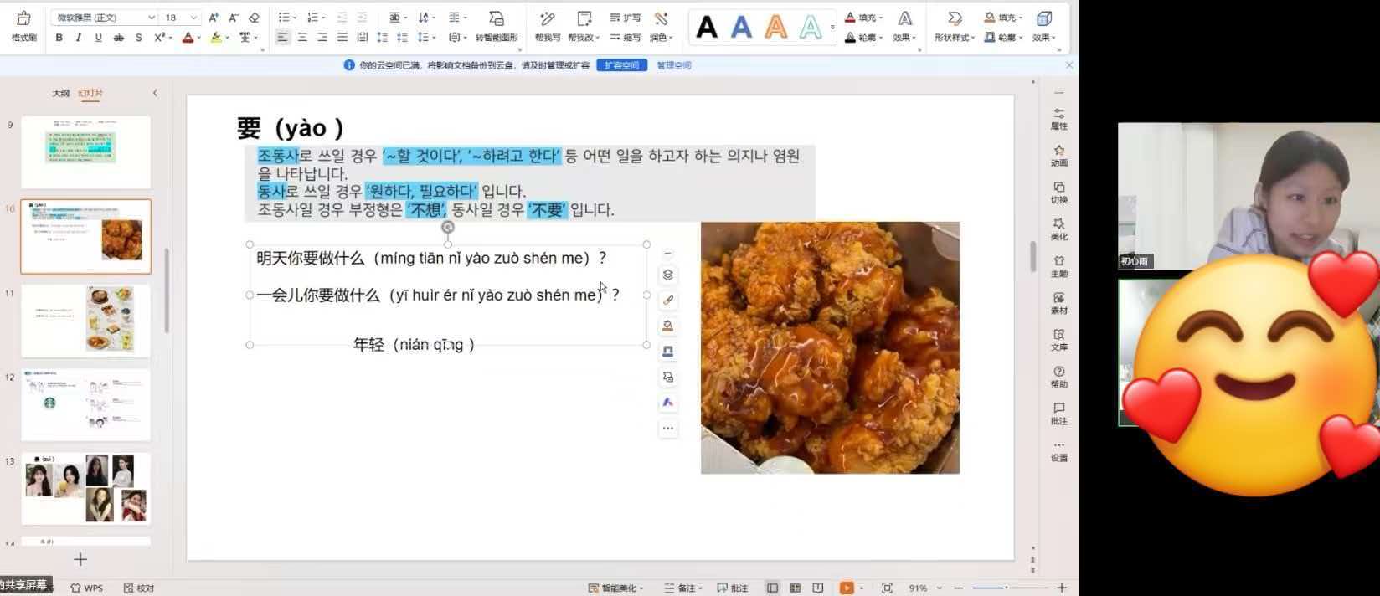This screenshot has height=596, width=1380.
Task: Open the 形状样式 shape style dropdown
Action: (955, 26)
